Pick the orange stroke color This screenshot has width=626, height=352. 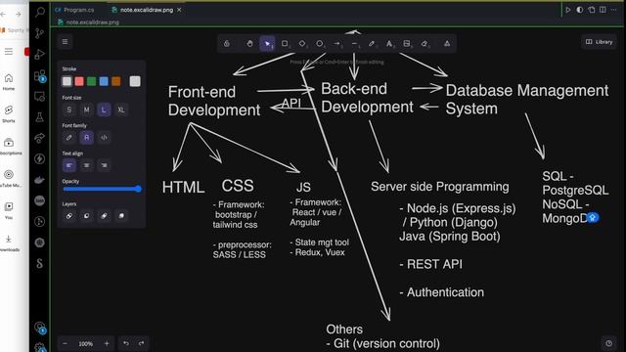click(x=116, y=81)
